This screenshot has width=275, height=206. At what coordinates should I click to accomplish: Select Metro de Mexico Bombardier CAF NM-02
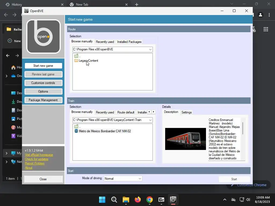pyautogui.click(x=105, y=131)
